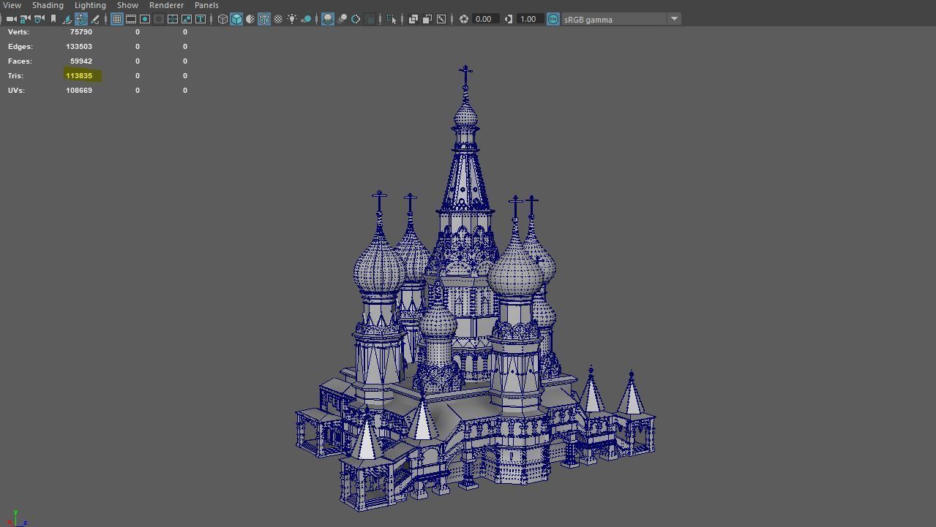Open the View menu
This screenshot has width=936, height=527.
12,5
